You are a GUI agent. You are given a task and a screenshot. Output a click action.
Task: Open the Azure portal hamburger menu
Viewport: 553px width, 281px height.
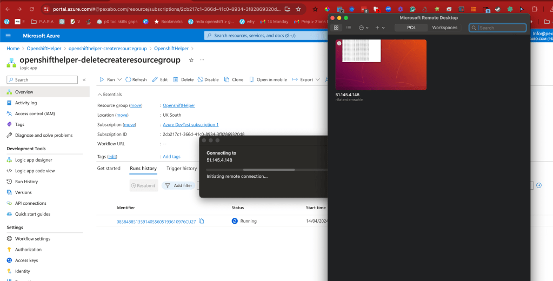point(8,36)
